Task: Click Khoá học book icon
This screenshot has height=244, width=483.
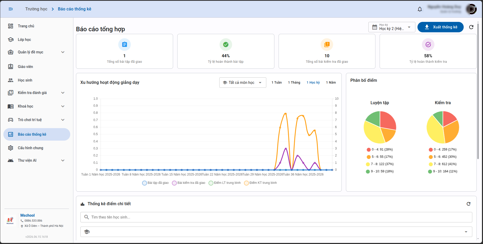Action: (x=11, y=106)
